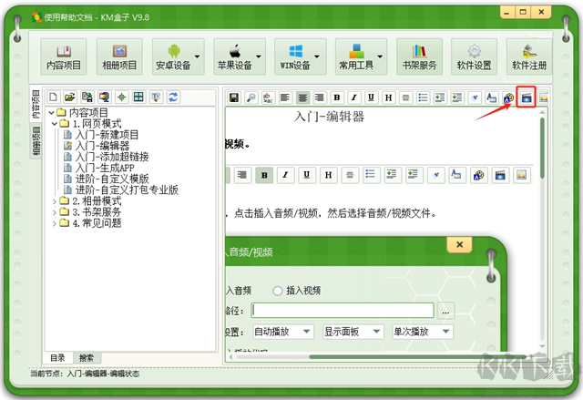This screenshot has width=583, height=400.
Task: Select 进阶-自定义打包专业版 in the tree
Action: pos(127,190)
